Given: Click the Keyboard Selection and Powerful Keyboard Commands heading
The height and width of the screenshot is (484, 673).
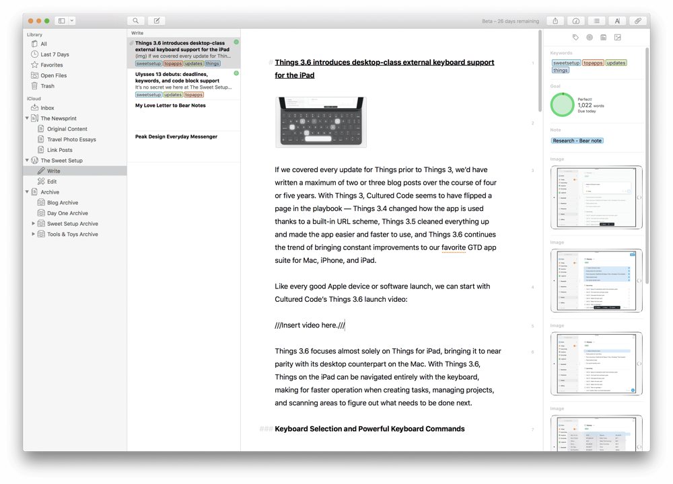Looking at the screenshot, I should pos(369,429).
